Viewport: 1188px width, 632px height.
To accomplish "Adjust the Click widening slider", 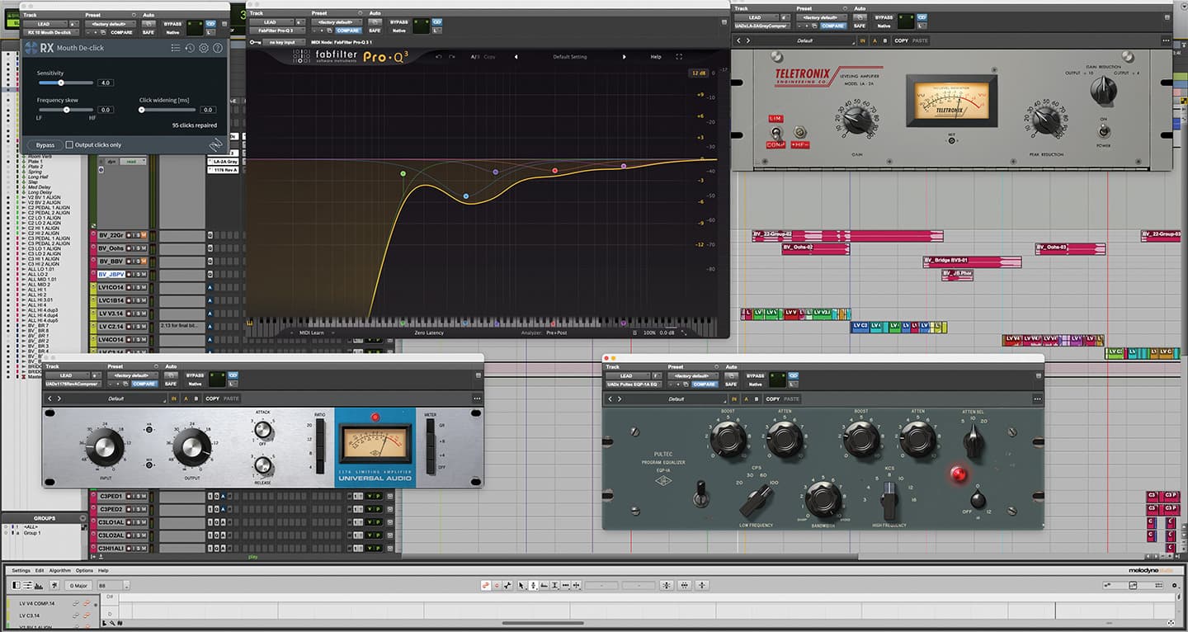I will [x=141, y=110].
